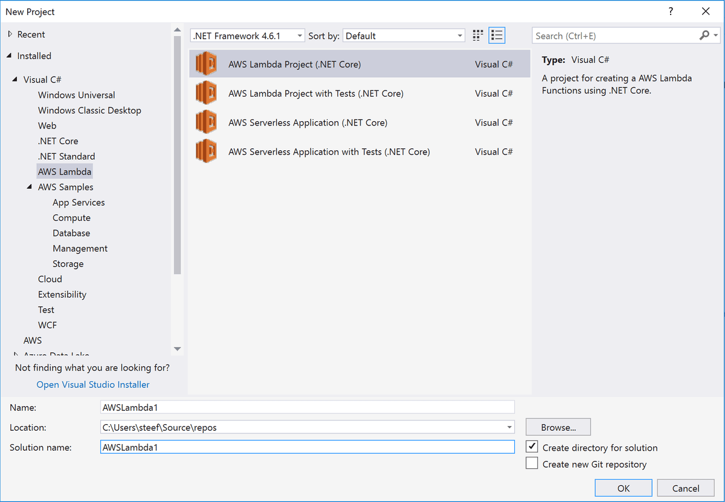
Task: Collapse the Visual C# node
Action: (16, 79)
